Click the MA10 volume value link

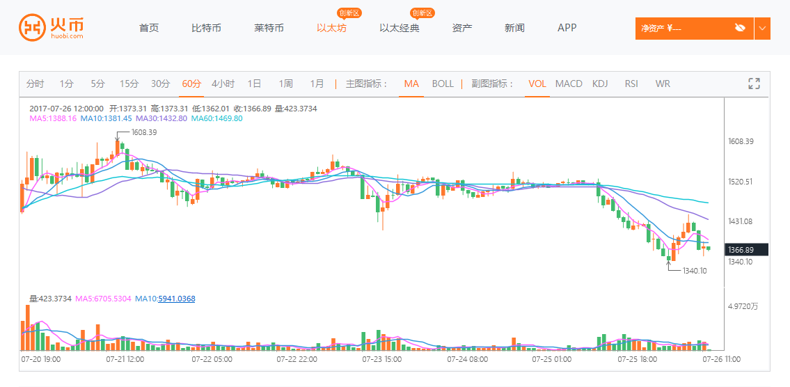(177, 299)
